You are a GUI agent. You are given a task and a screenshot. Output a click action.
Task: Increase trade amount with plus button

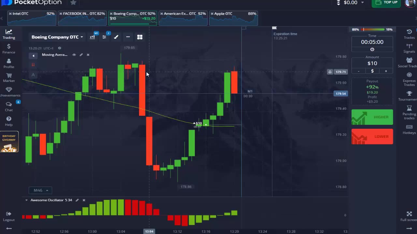tap(386, 71)
